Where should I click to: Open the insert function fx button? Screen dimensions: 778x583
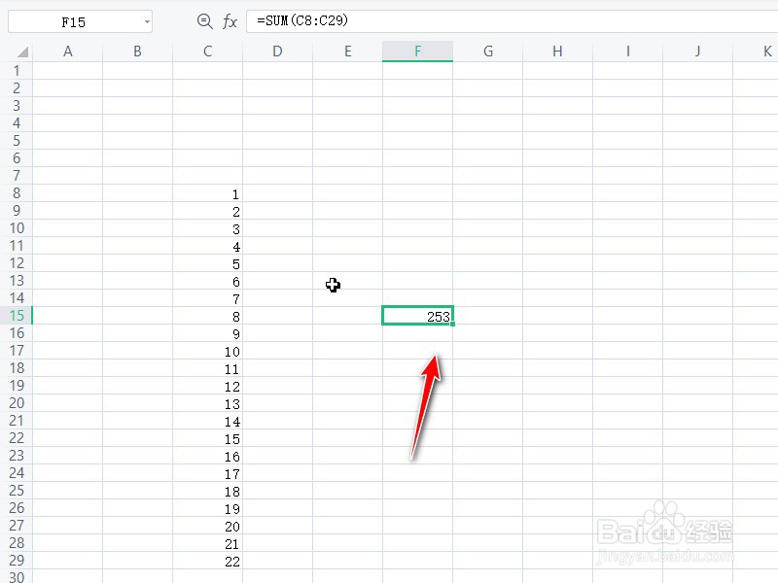(230, 21)
